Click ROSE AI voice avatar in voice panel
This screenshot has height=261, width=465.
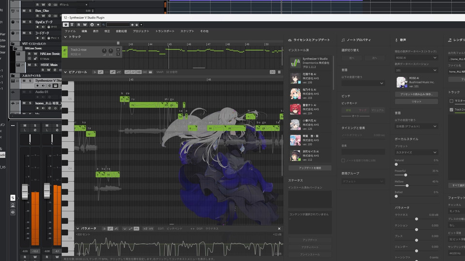click(402, 82)
